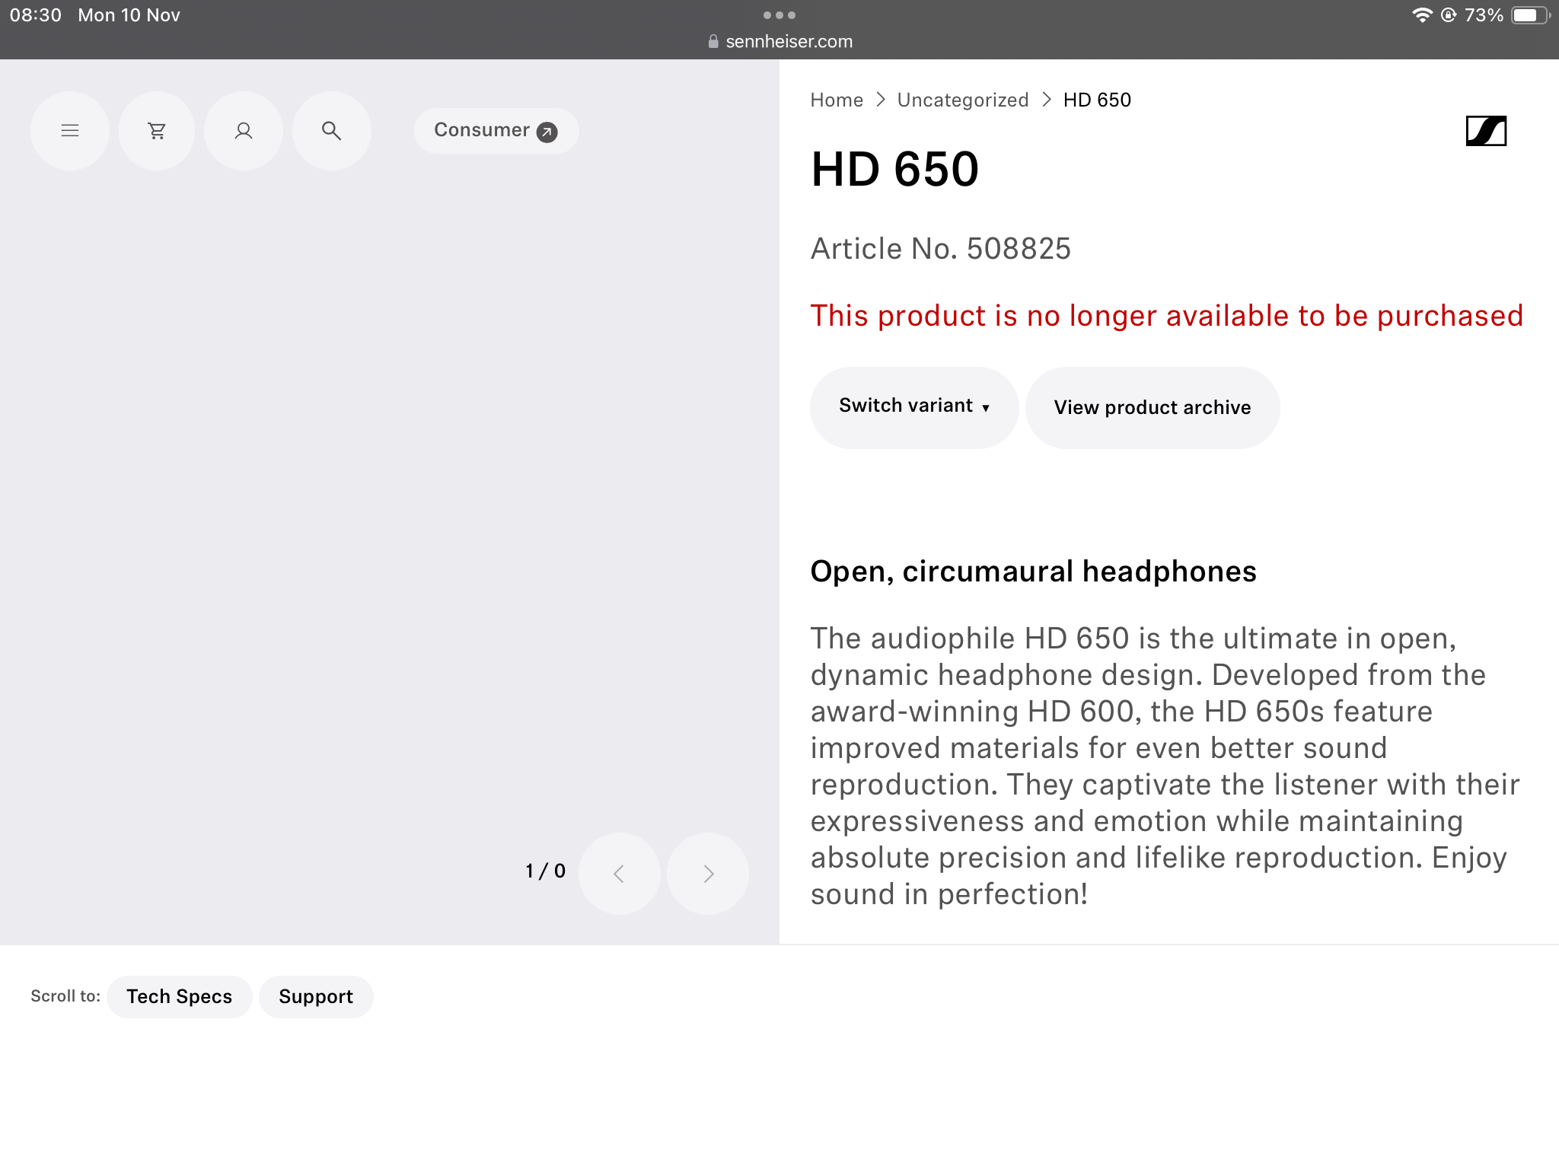1559x1169 pixels.
Task: Open the Uncategorized breadcrumb link
Action: pyautogui.click(x=962, y=100)
